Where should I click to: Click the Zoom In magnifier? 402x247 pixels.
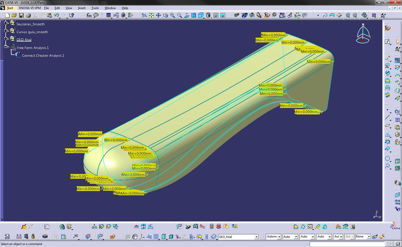172,15
